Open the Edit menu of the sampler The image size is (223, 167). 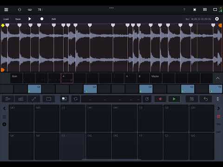(54, 19)
